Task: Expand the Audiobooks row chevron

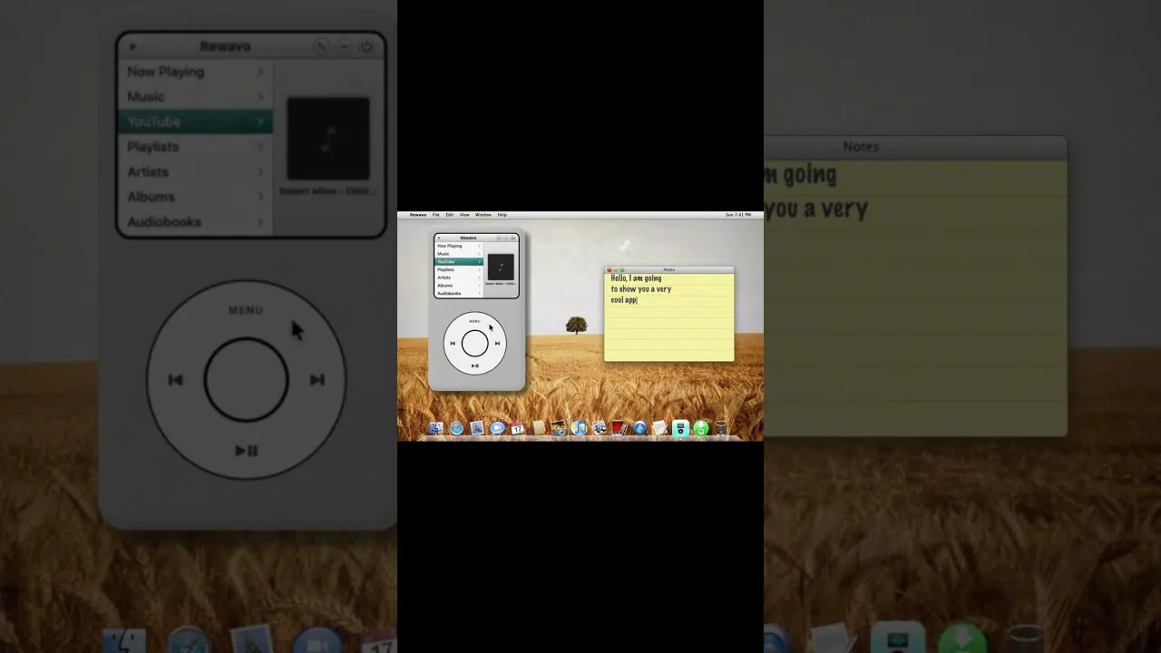Action: tap(480, 293)
